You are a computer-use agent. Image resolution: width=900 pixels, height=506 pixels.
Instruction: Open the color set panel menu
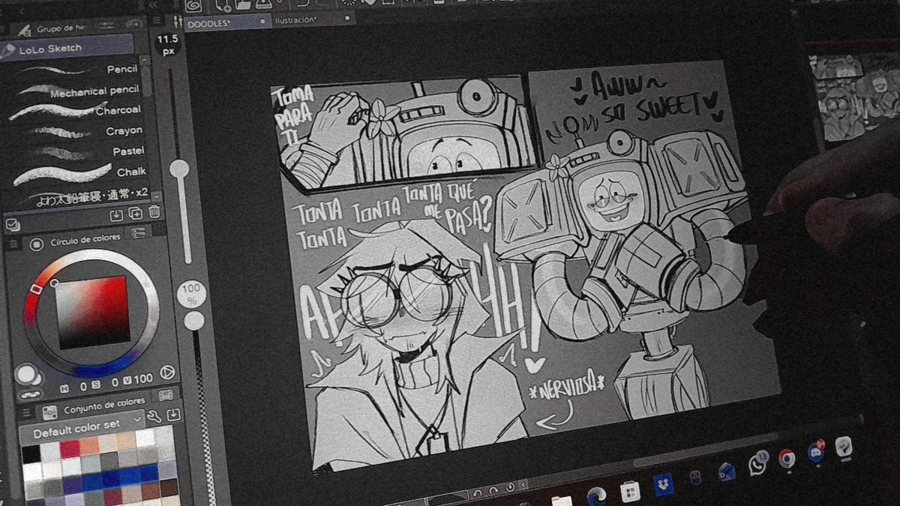click(25, 413)
